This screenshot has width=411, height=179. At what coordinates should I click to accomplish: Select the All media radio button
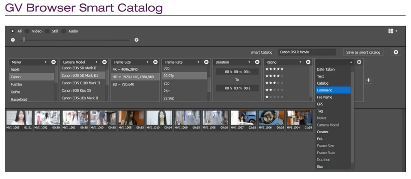[x=13, y=31]
